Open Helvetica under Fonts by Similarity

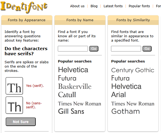pos(126,86)
